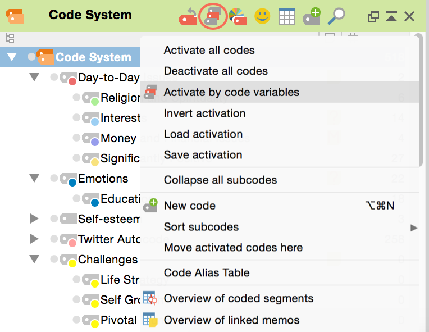This screenshot has height=332, width=429.
Task: Collapse the Day-to-Day code node
Action: tap(34, 77)
